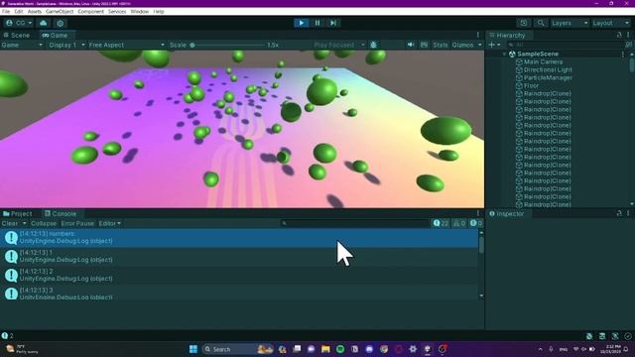
Task: Toggle Collapse in the Console
Action: pyautogui.click(x=44, y=223)
